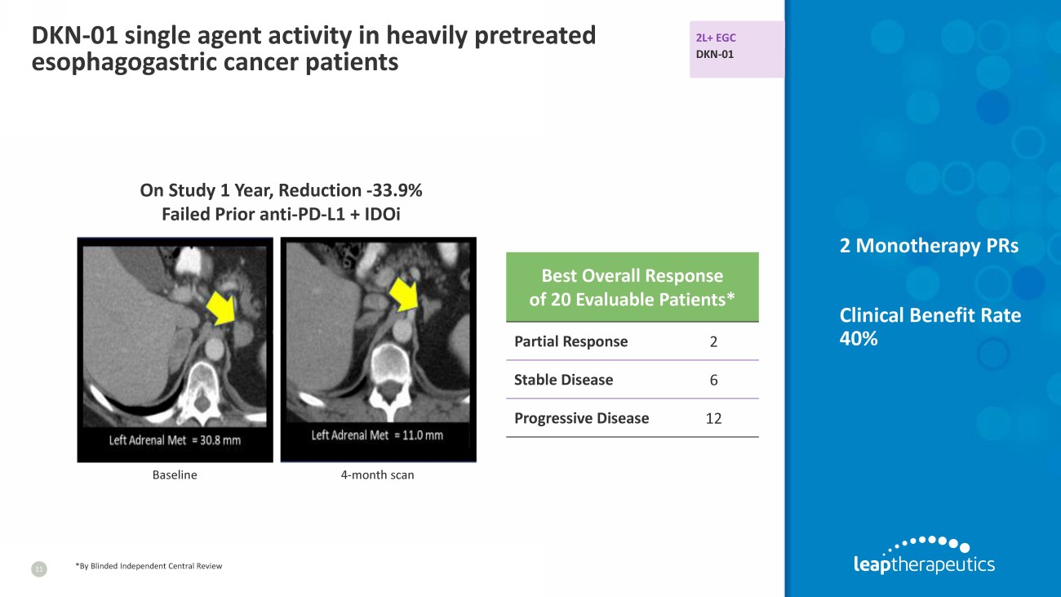This screenshot has height=597, width=1061.
Task: Click the value 12 for Progressive Disease
Action: (713, 418)
